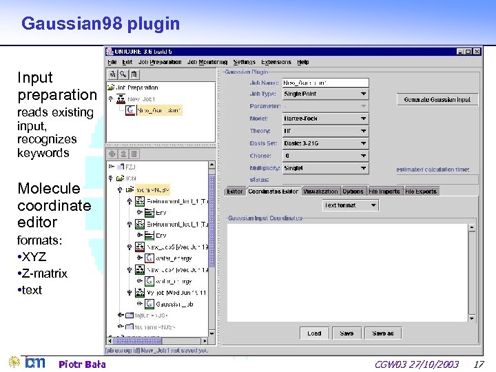Open the Options tab
496x372 pixels.
point(353,192)
